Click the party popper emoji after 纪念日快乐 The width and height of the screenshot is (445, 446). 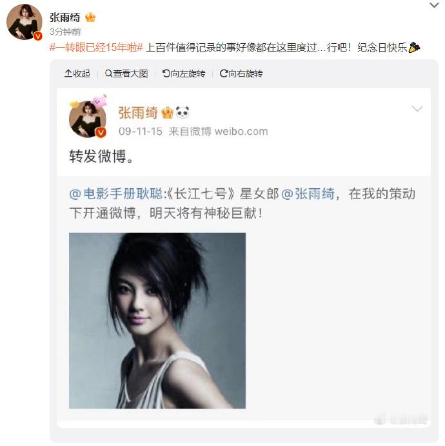[414, 48]
